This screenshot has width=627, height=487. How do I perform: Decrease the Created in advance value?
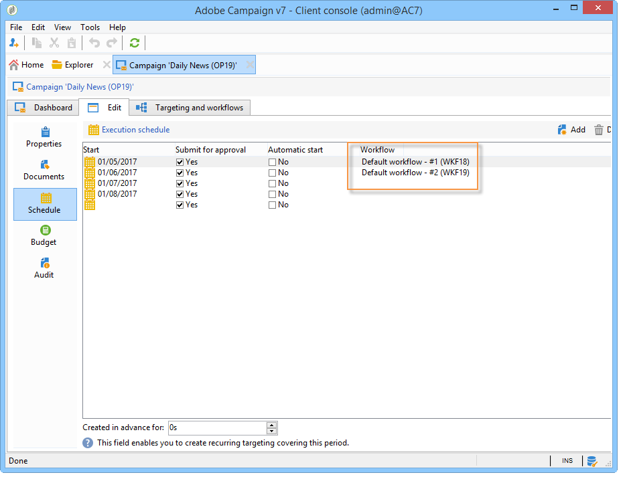(272, 431)
